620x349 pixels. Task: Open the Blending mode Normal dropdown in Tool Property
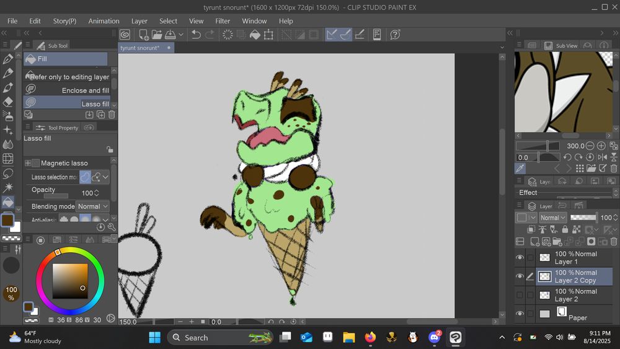tap(92, 206)
